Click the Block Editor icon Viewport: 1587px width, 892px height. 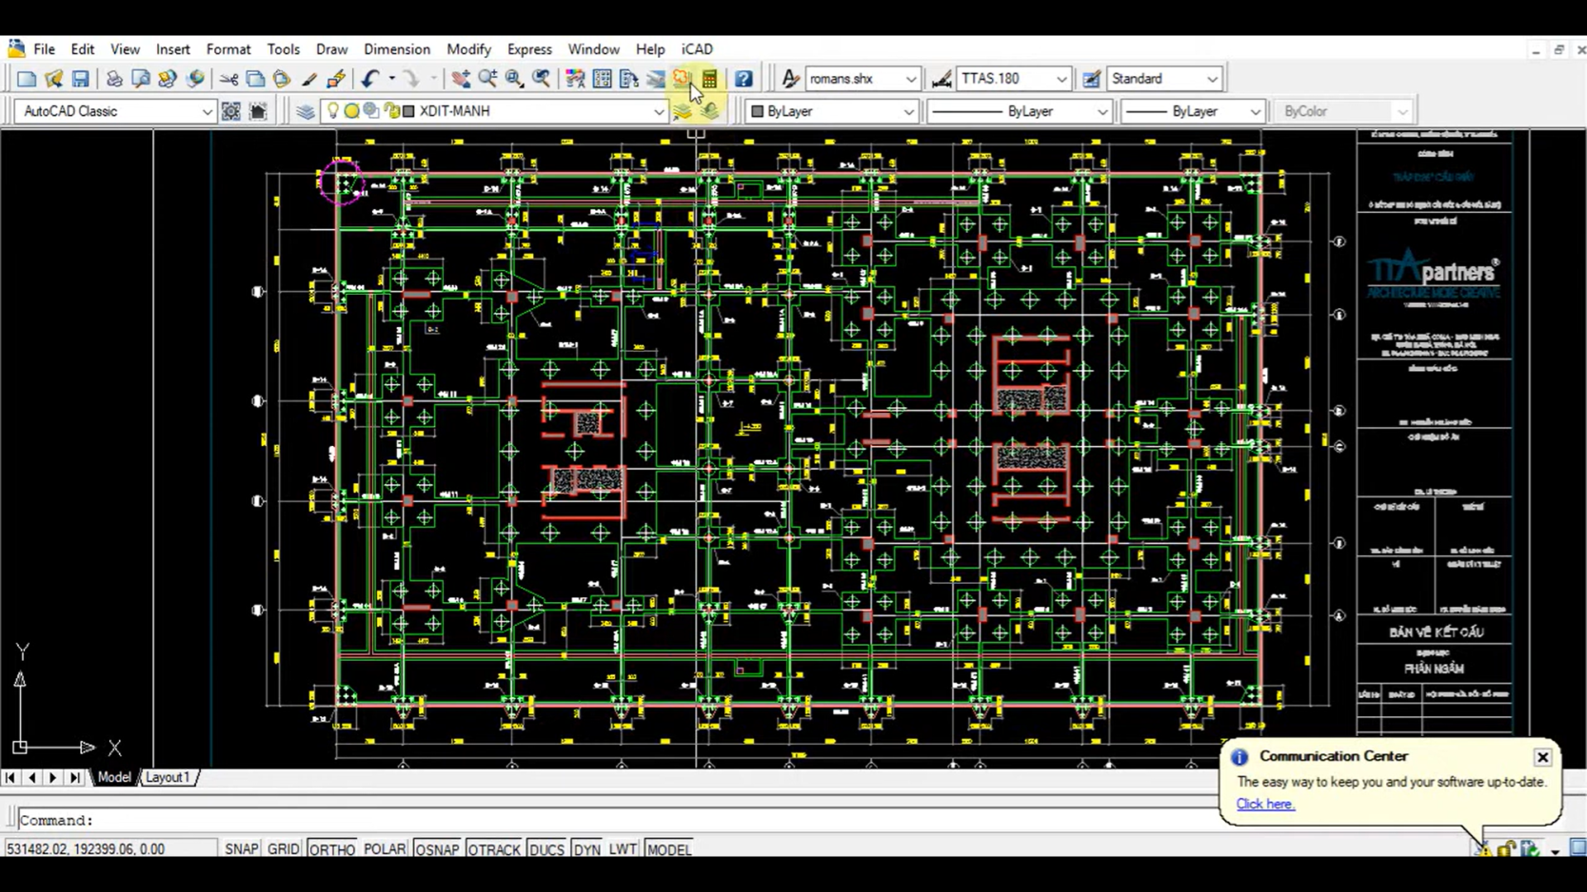click(x=336, y=79)
